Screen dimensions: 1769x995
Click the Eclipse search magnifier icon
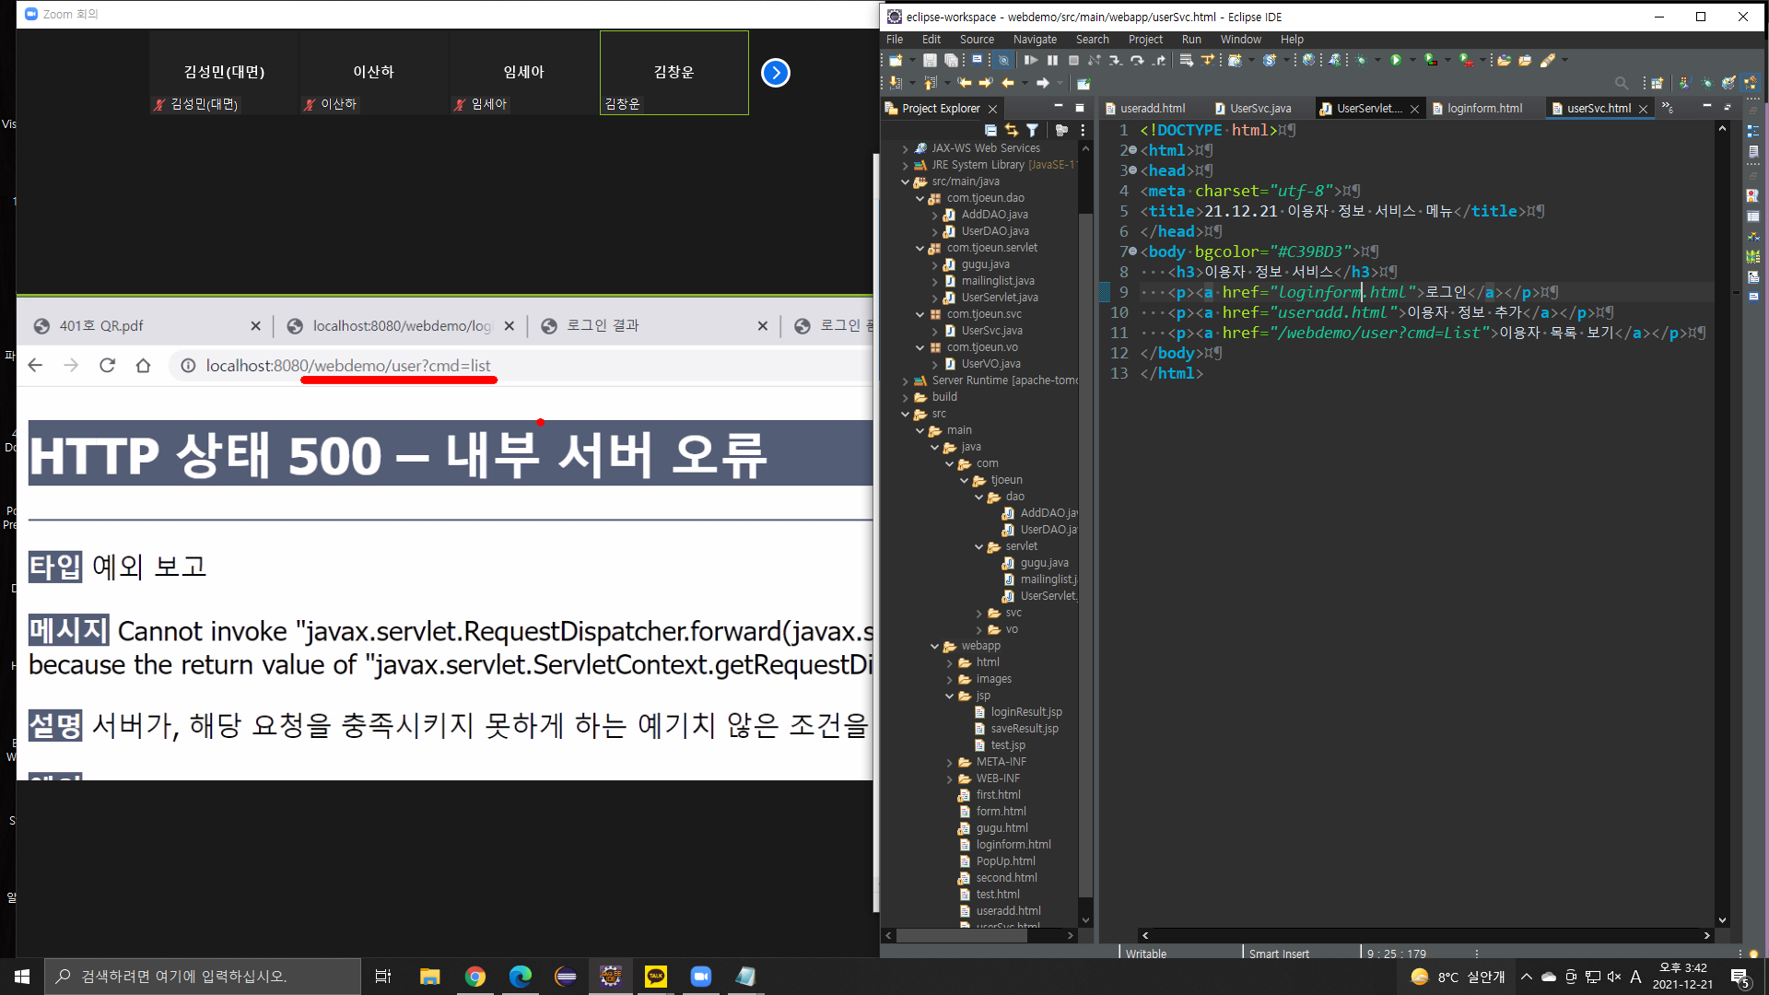pyautogui.click(x=1622, y=83)
